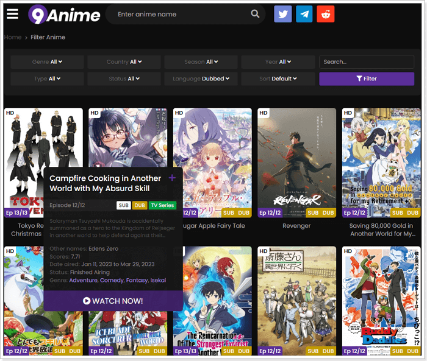427x361 pixels.
Task: Open the Twitter social link
Action: point(282,14)
